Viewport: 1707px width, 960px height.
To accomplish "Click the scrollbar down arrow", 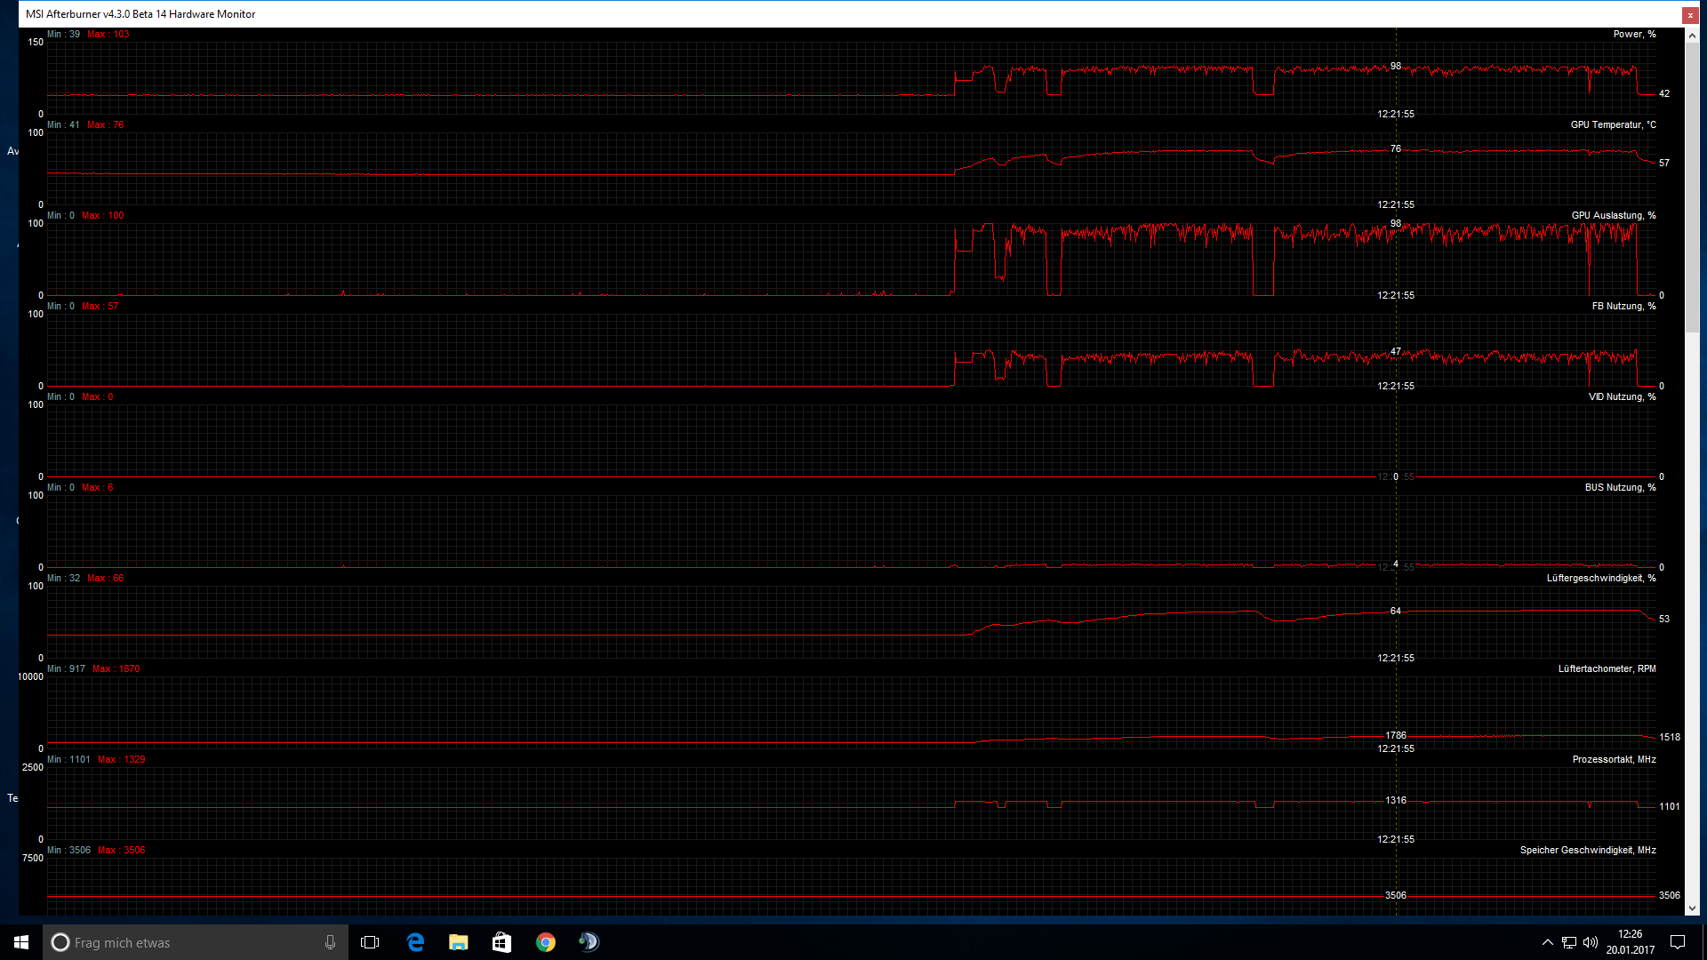I will click(x=1692, y=908).
